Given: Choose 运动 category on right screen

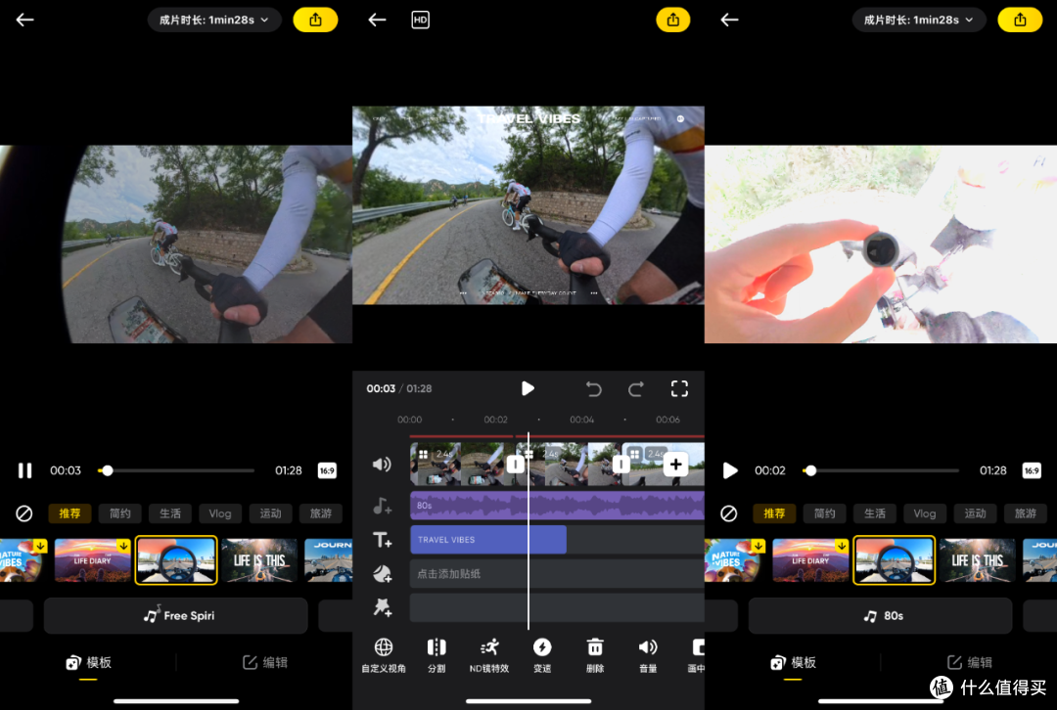Looking at the screenshot, I should point(975,513).
